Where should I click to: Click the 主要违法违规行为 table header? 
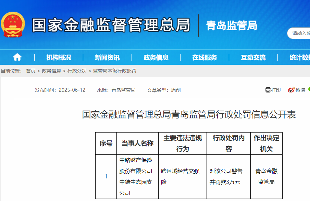click(x=183, y=143)
